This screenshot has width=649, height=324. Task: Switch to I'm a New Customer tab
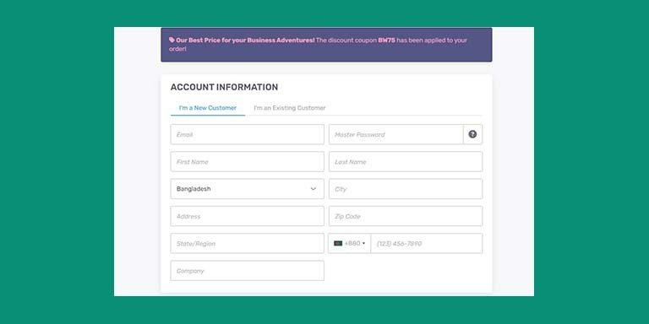pyautogui.click(x=208, y=108)
